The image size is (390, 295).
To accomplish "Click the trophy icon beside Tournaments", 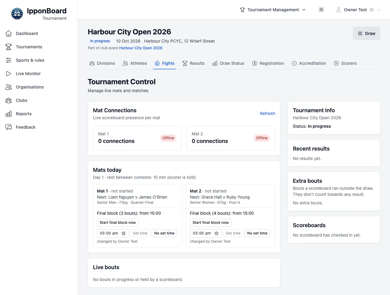I will pyautogui.click(x=9, y=47).
